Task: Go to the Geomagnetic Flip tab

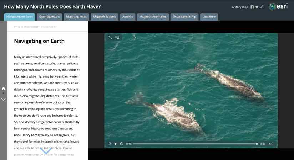Action: (184, 17)
